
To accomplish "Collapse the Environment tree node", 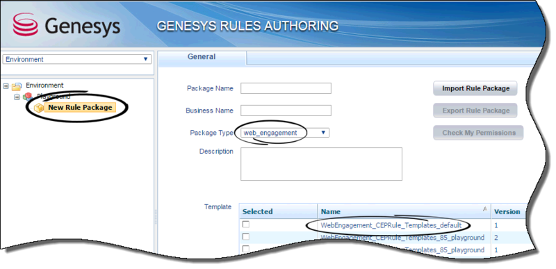I will pos(6,85).
